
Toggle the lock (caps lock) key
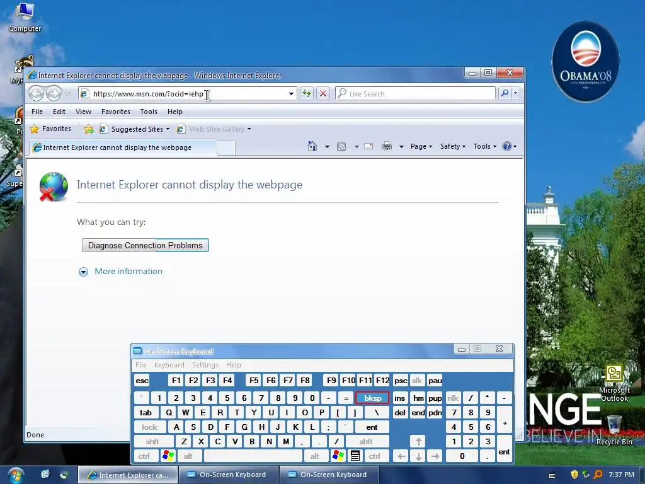coord(150,427)
